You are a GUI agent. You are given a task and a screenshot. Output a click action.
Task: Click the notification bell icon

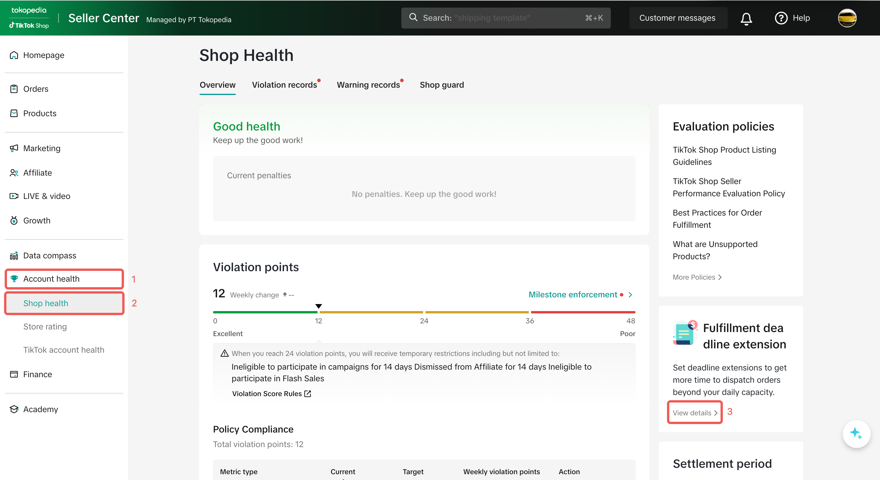tap(746, 18)
